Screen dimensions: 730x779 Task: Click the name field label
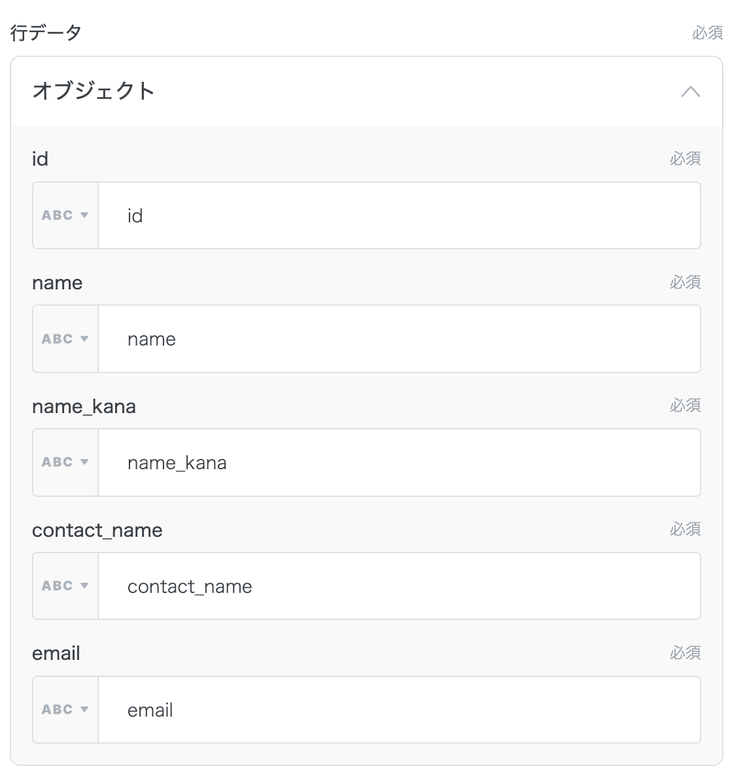[x=57, y=283]
